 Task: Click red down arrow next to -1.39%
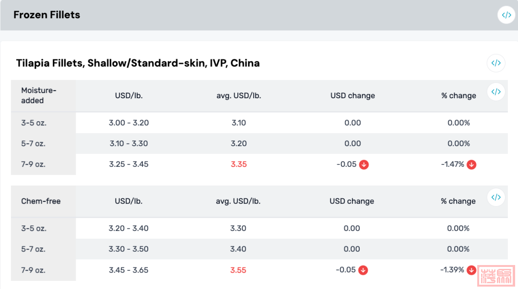pyautogui.click(x=471, y=270)
